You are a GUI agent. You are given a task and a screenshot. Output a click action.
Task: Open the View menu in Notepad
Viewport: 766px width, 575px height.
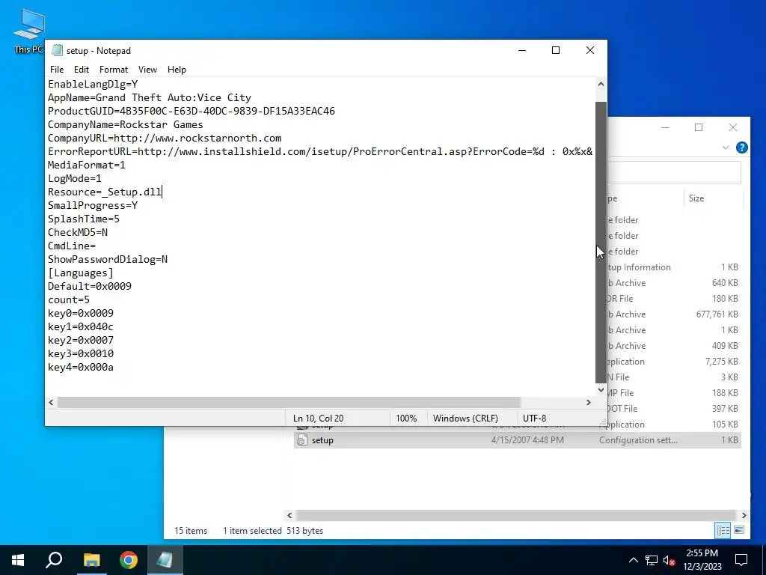147,70
